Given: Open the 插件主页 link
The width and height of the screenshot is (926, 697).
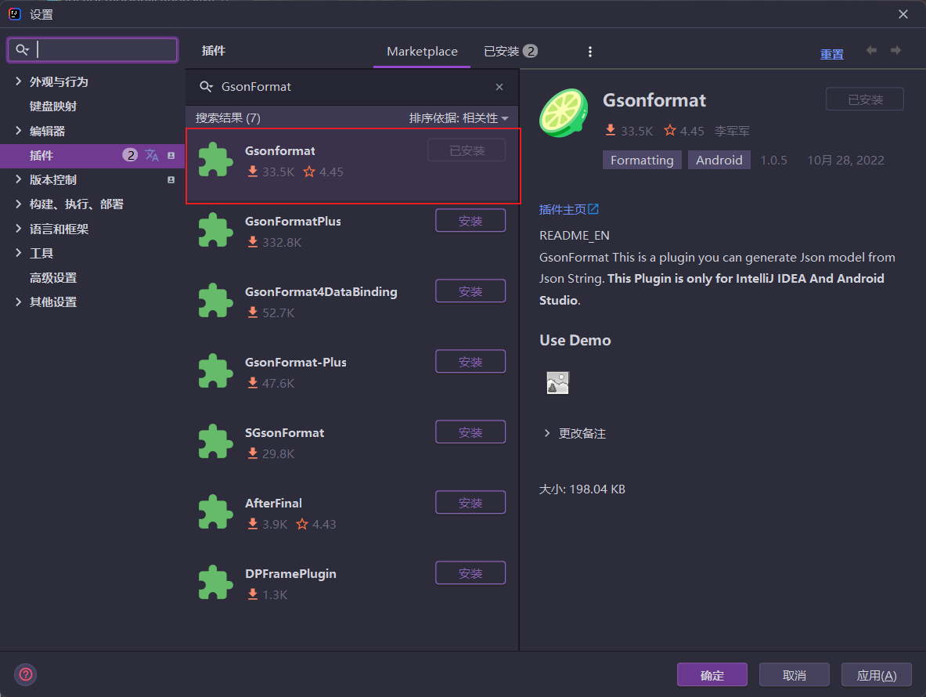Looking at the screenshot, I should pyautogui.click(x=569, y=210).
